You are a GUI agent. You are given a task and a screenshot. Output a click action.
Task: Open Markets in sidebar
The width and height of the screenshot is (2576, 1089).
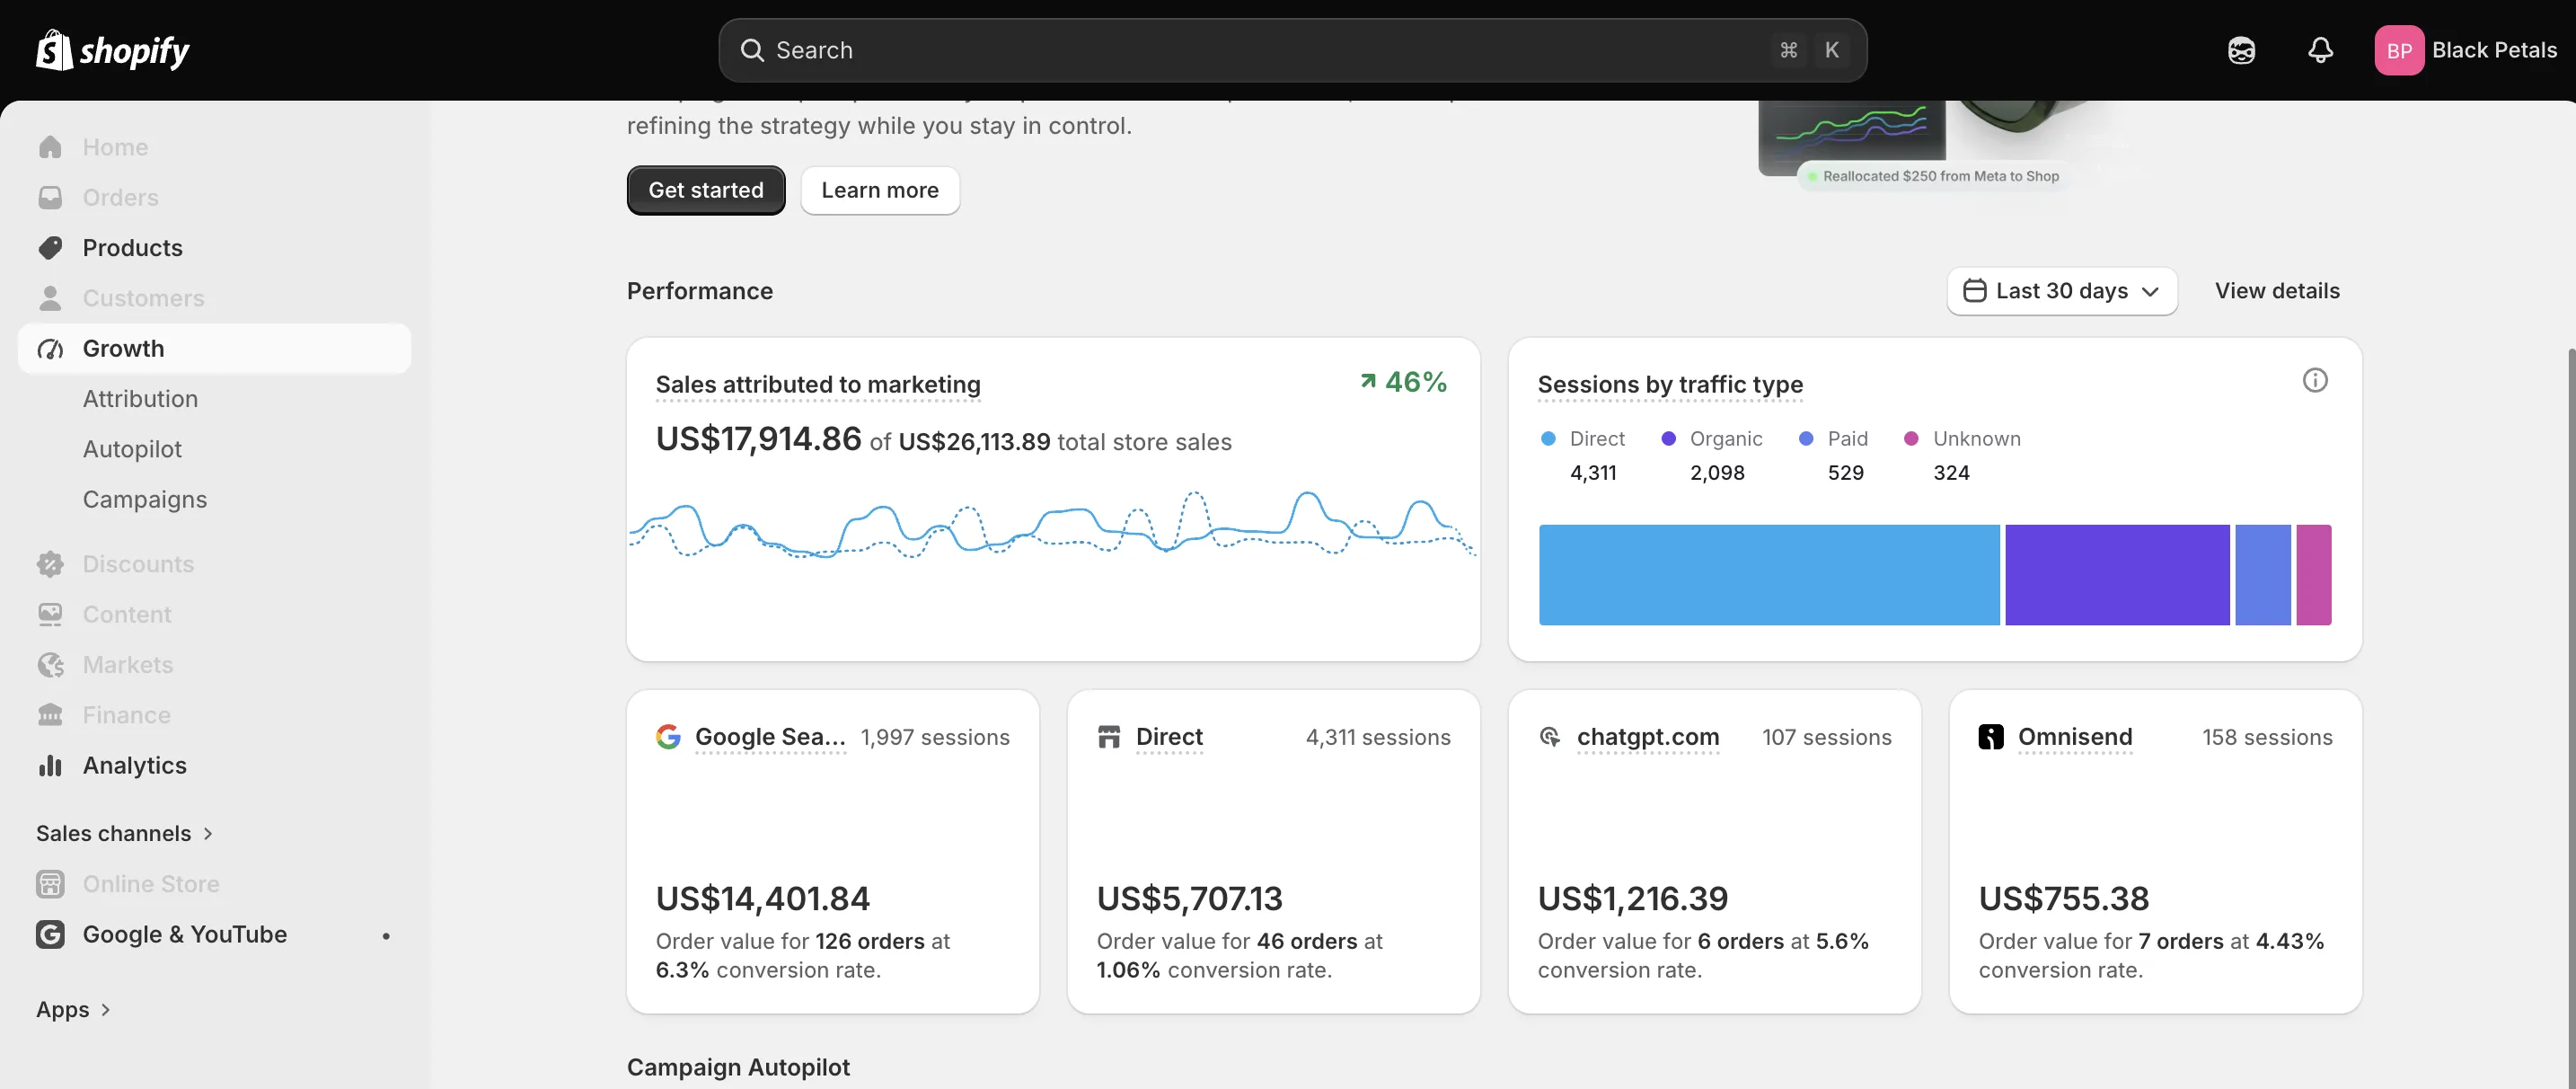pos(214,665)
